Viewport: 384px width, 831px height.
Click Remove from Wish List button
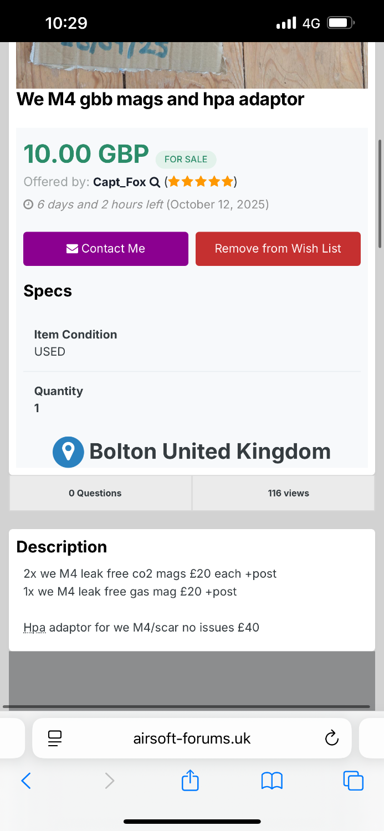tap(278, 249)
